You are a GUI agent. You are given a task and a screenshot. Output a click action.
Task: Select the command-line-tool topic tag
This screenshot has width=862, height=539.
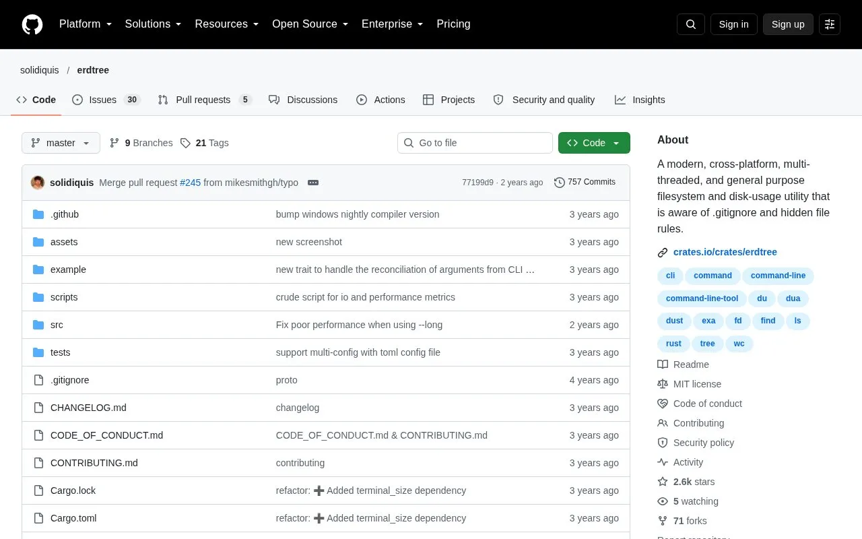[x=702, y=298]
